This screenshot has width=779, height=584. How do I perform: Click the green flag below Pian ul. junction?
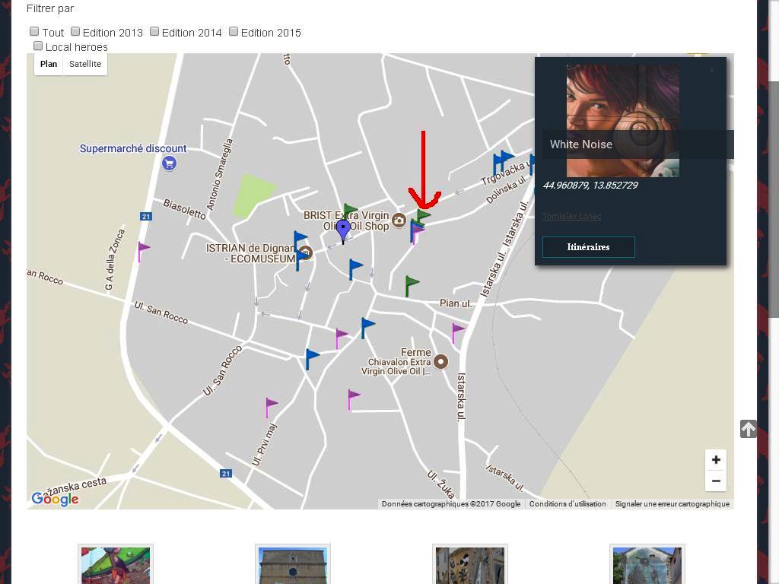[x=411, y=285]
